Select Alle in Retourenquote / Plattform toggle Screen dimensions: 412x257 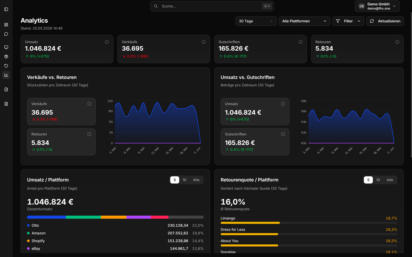coord(390,180)
